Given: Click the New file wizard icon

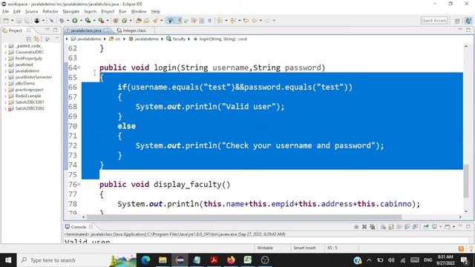Looking at the screenshot, I should pyautogui.click(x=6, y=21).
